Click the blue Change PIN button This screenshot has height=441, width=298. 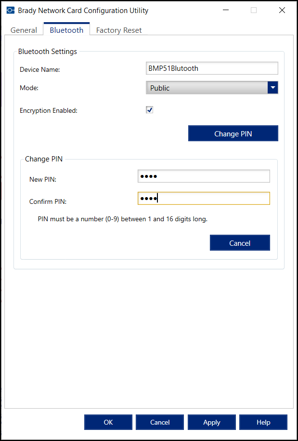(233, 134)
